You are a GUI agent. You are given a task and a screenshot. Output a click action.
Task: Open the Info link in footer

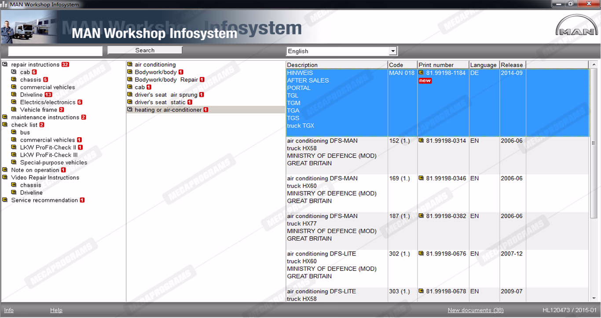[x=9, y=310]
